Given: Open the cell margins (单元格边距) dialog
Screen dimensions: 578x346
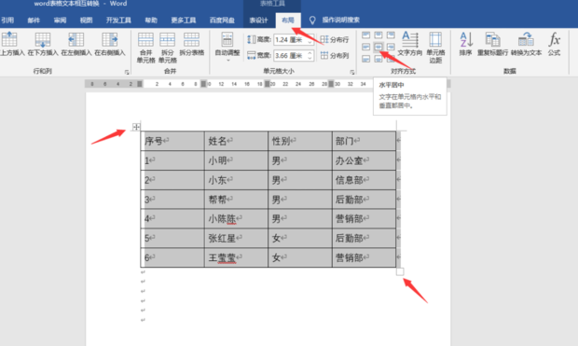Looking at the screenshot, I should [x=435, y=48].
